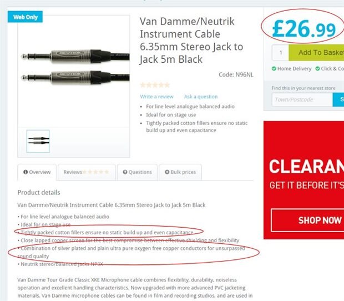Click the Ask a question link
Image resolution: width=344 pixels, height=301 pixels.
[x=201, y=97]
